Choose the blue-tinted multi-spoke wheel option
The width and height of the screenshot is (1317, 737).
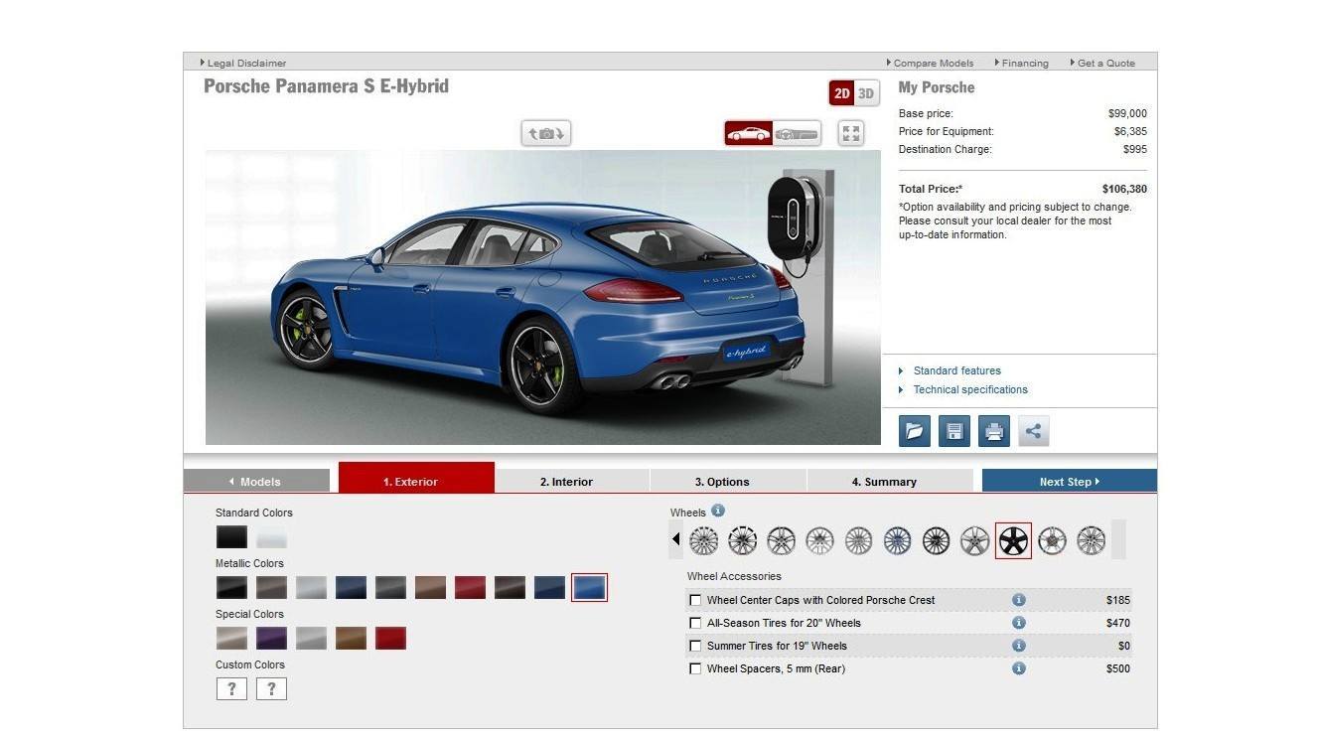click(897, 540)
